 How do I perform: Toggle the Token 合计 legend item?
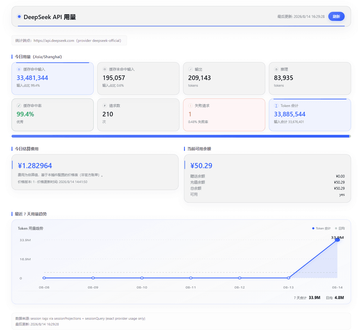321,228
